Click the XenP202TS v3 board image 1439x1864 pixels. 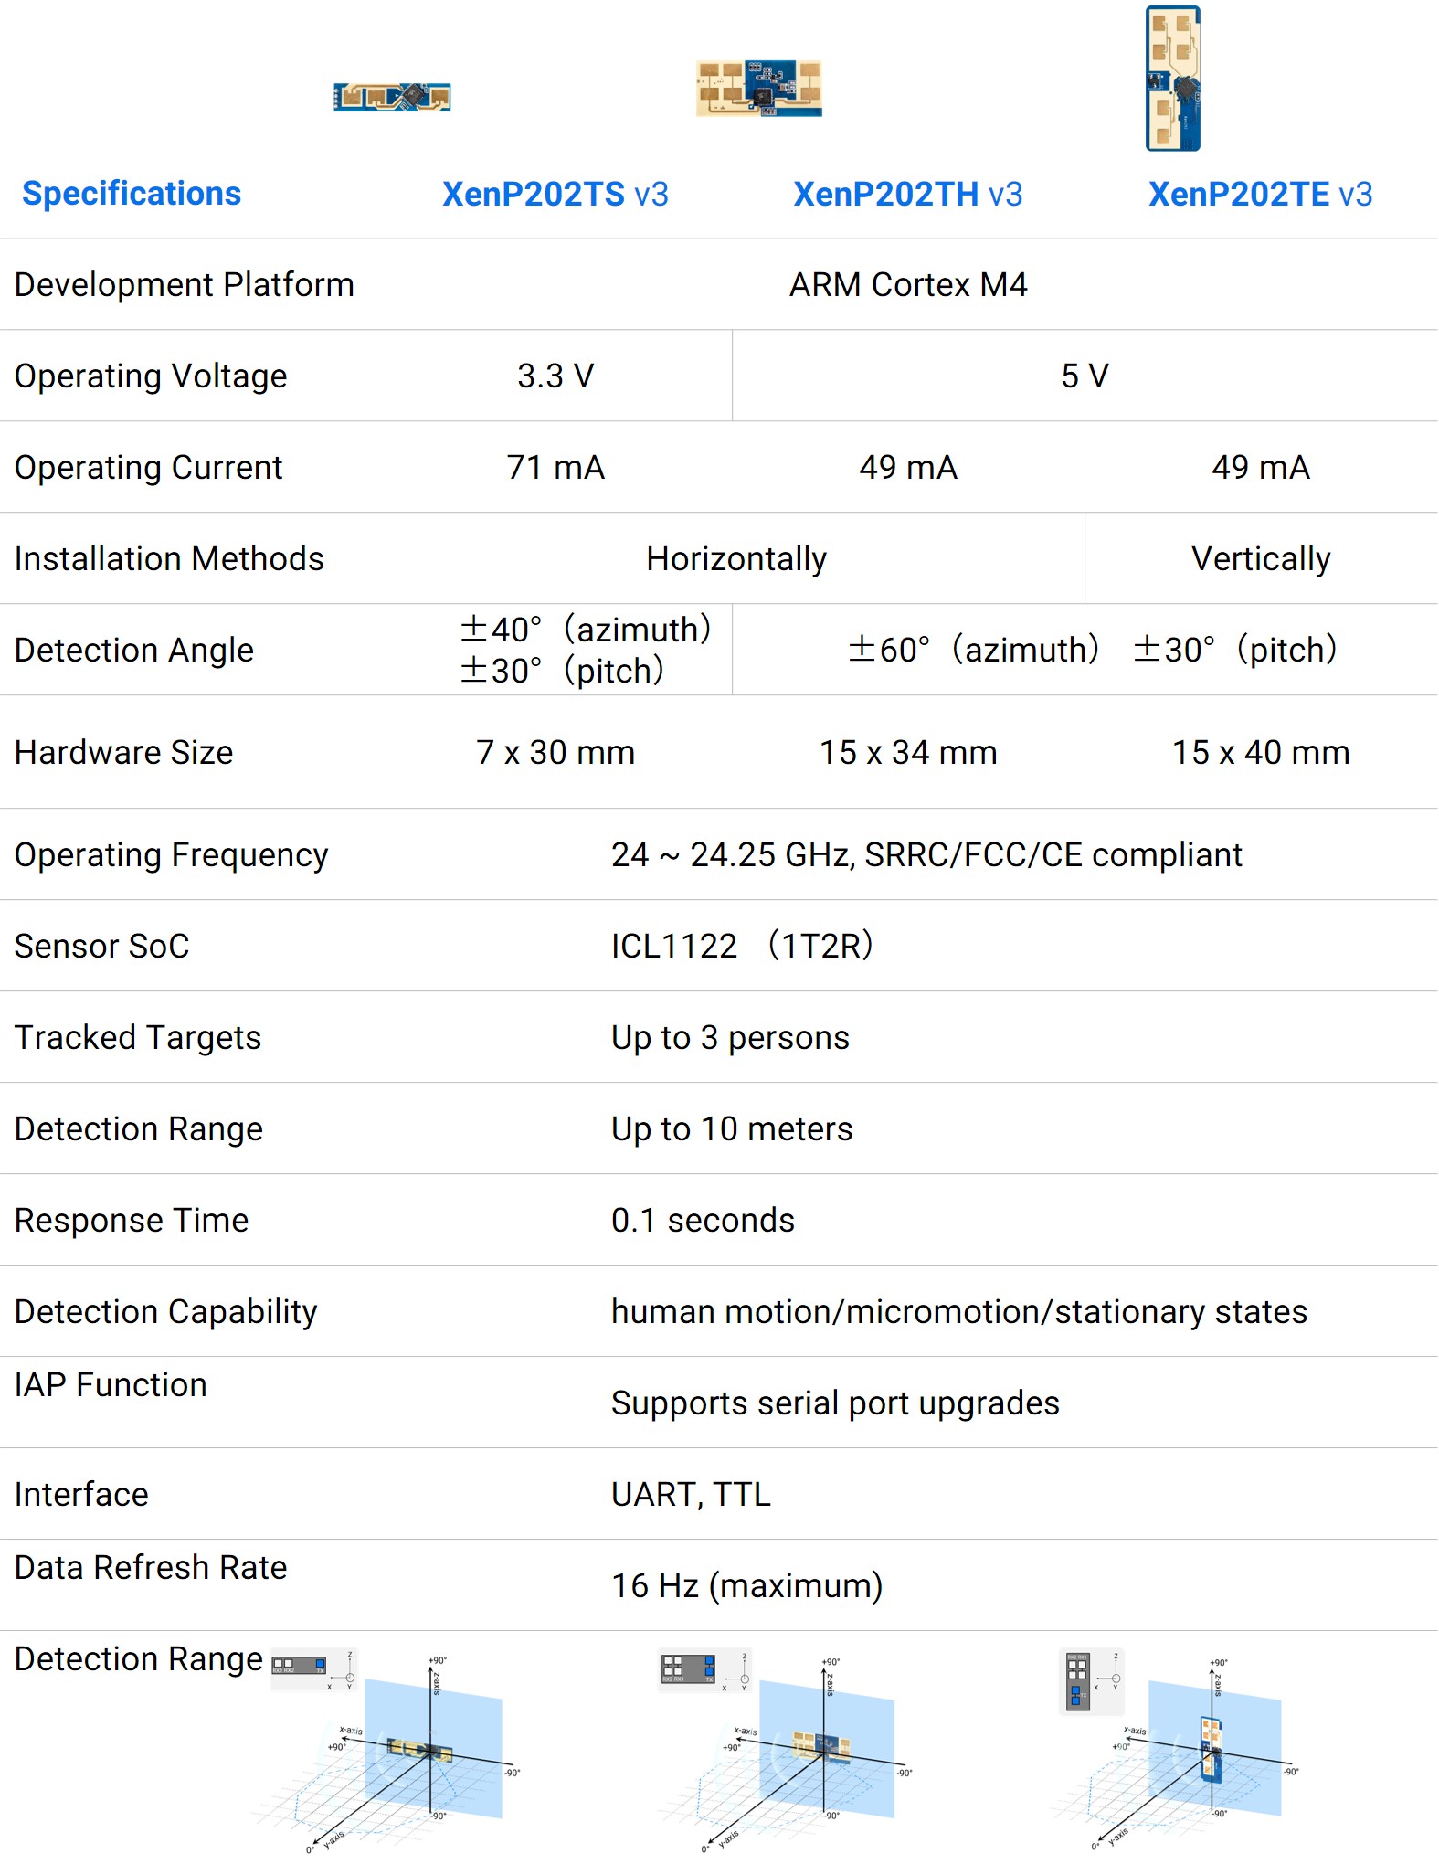click(392, 97)
